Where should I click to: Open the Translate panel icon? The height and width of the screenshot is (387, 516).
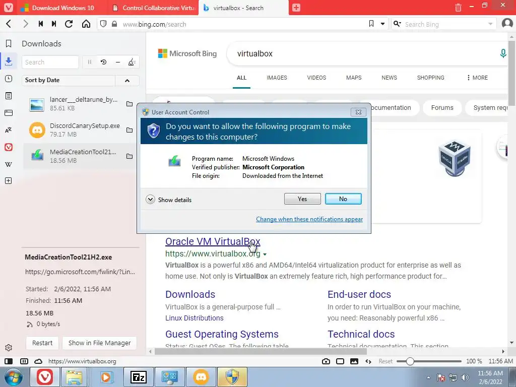[9, 130]
